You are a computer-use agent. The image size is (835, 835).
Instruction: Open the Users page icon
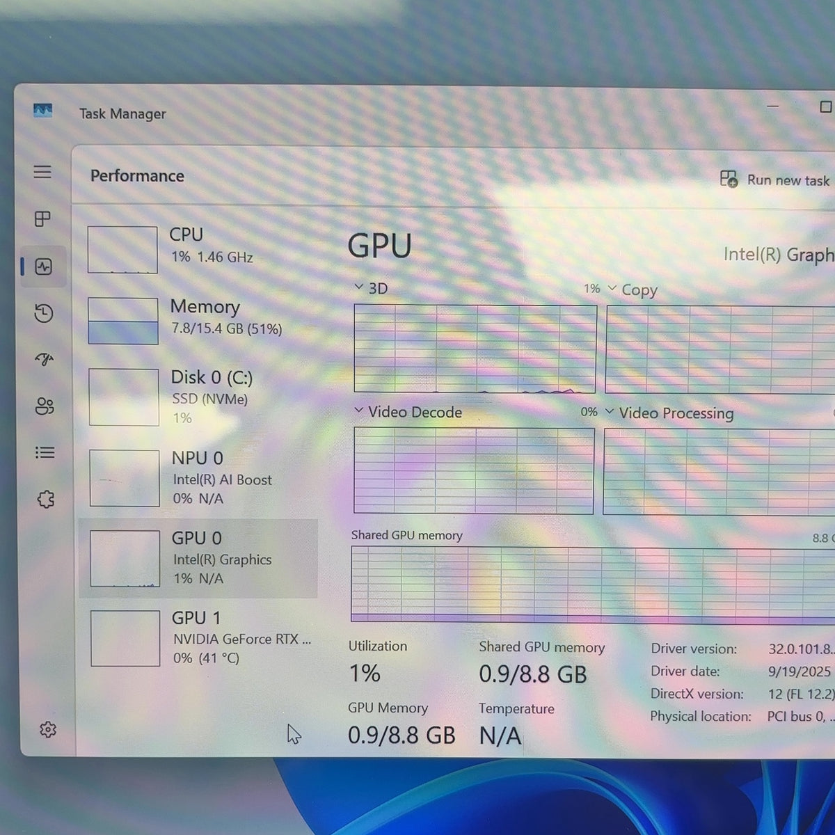(x=45, y=406)
